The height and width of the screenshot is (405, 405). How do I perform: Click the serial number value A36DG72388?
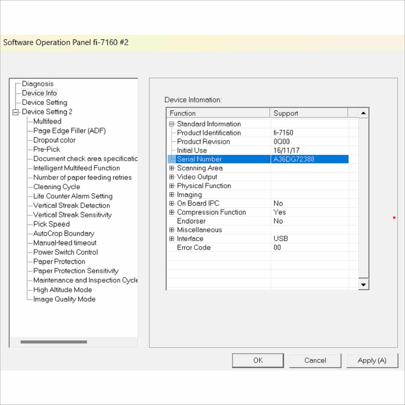[294, 159]
